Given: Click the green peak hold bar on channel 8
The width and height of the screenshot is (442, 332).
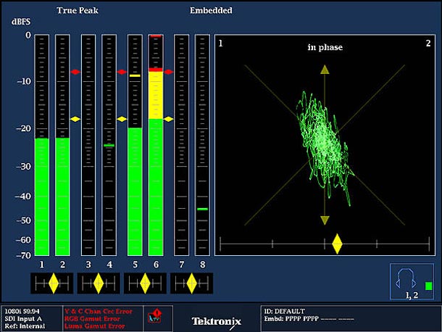Looking at the screenshot, I should (202, 209).
